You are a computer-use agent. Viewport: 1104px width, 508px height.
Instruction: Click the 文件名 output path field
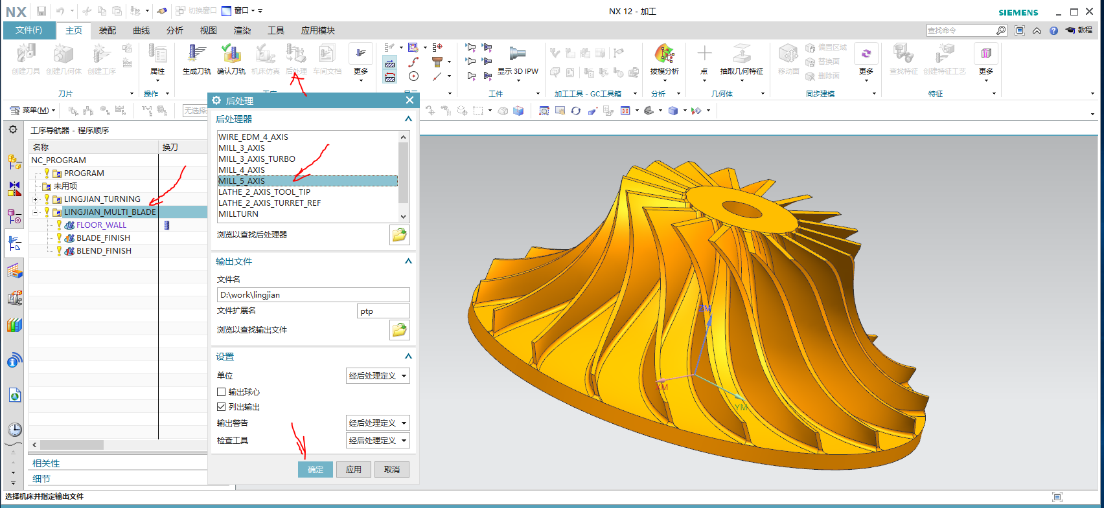(x=314, y=295)
